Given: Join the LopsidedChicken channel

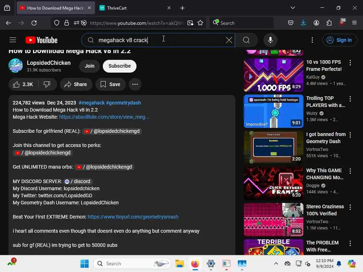Looking at the screenshot, I should click(x=89, y=66).
